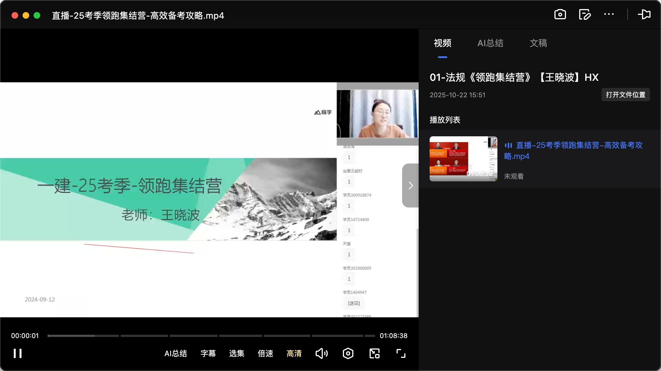Click the 打开文件位置 button
661x371 pixels.
click(x=625, y=95)
